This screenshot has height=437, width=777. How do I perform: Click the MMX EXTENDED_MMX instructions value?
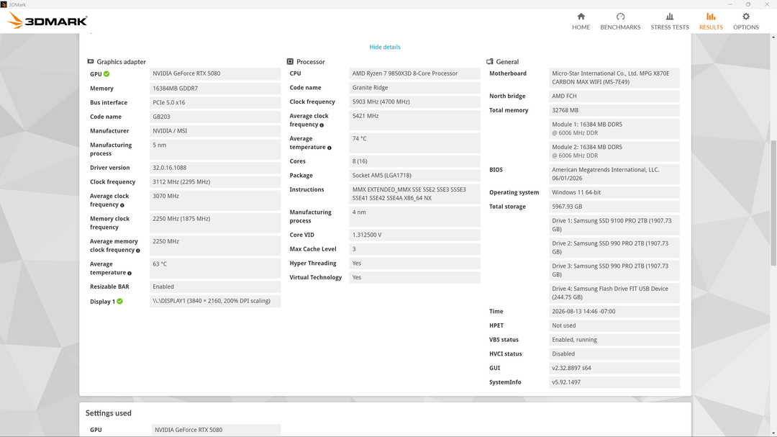415,194
